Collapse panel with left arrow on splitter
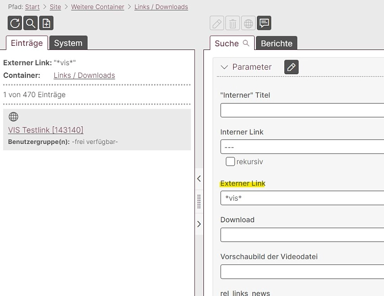The height and width of the screenshot is (296, 384). (199, 179)
